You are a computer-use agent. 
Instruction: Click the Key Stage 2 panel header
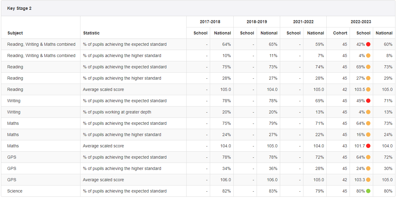pyautogui.click(x=20, y=8)
